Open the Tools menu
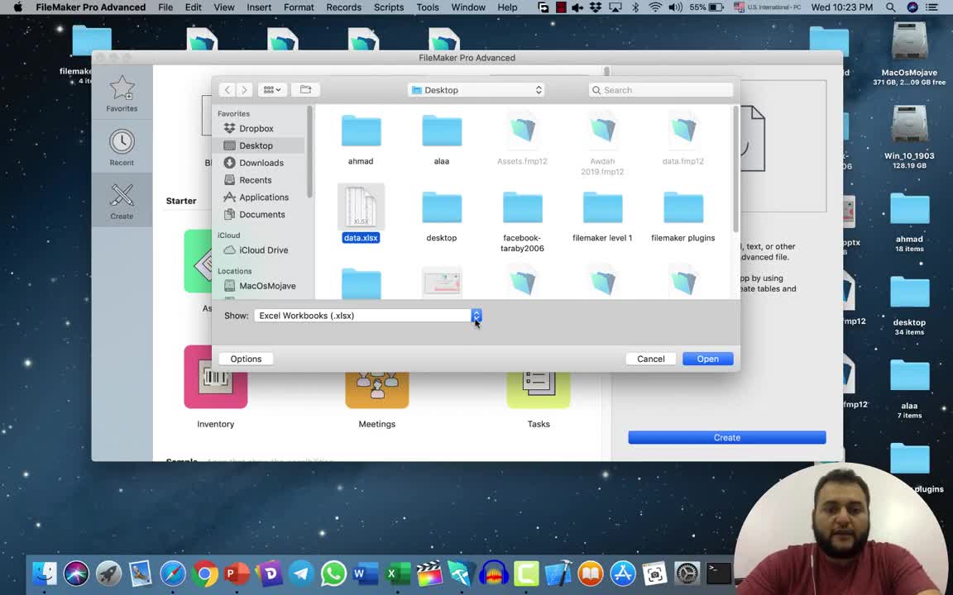Image resolution: width=953 pixels, height=595 pixels. coord(427,7)
